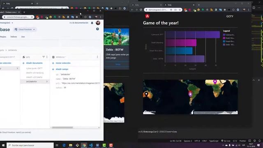263x148 pixels.
Task: Click the Firebase console address bar
Action: pos(18,17)
